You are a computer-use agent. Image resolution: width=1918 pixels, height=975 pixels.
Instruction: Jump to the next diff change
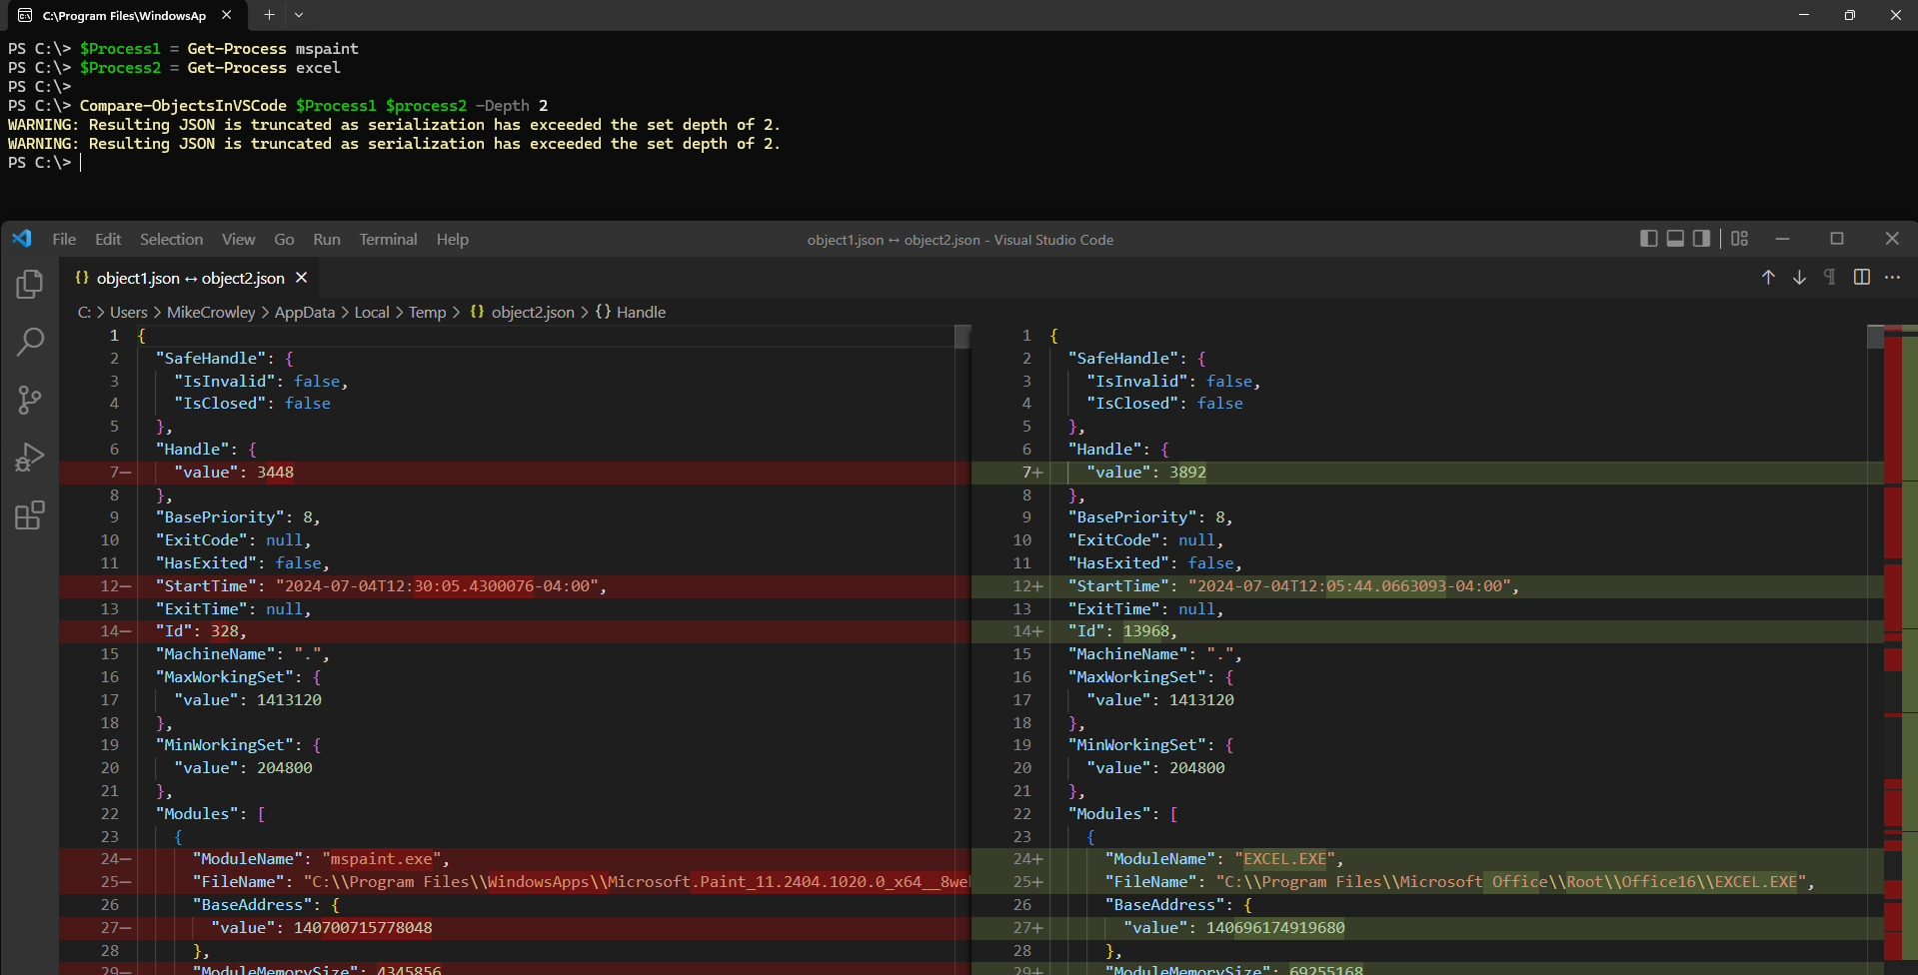(1799, 277)
